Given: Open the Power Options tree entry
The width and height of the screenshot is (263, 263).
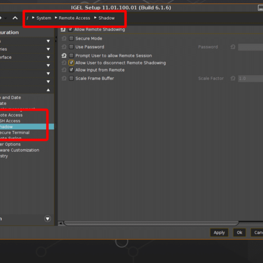Looking at the screenshot, I should pyautogui.click(x=10, y=144).
